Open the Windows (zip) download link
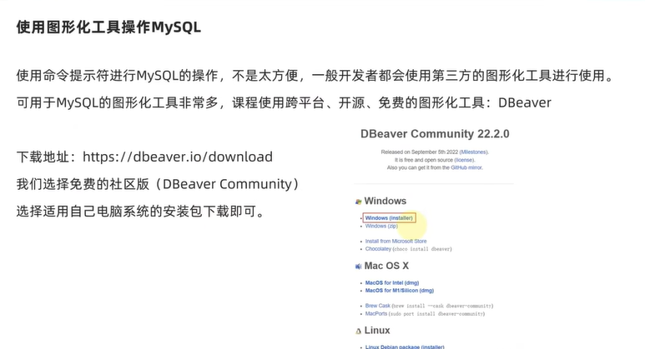This screenshot has width=645, height=349. (x=381, y=227)
